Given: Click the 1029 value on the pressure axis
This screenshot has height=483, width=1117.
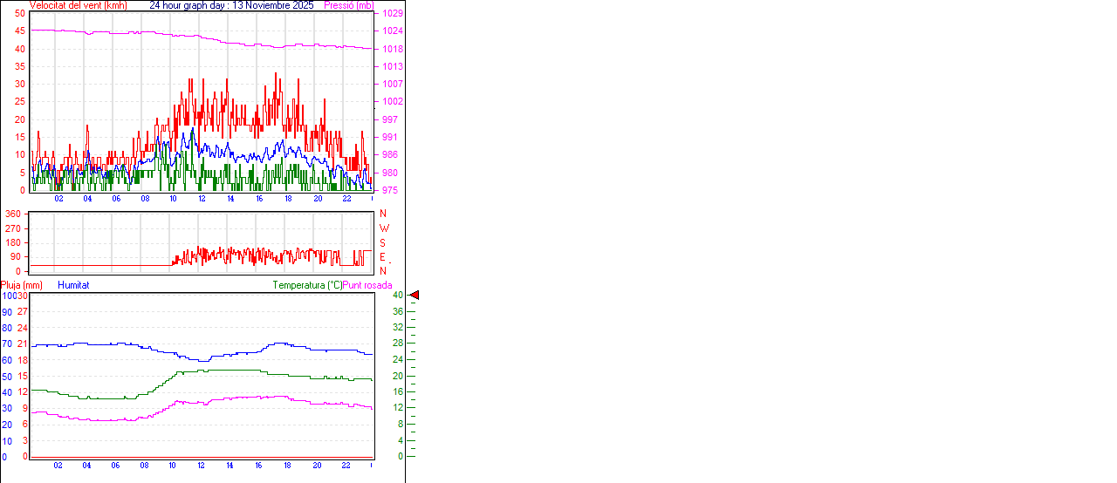Looking at the screenshot, I should click(392, 14).
